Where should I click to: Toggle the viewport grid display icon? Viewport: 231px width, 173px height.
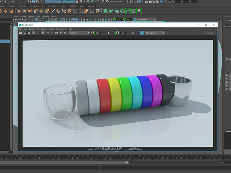(x=37, y=19)
